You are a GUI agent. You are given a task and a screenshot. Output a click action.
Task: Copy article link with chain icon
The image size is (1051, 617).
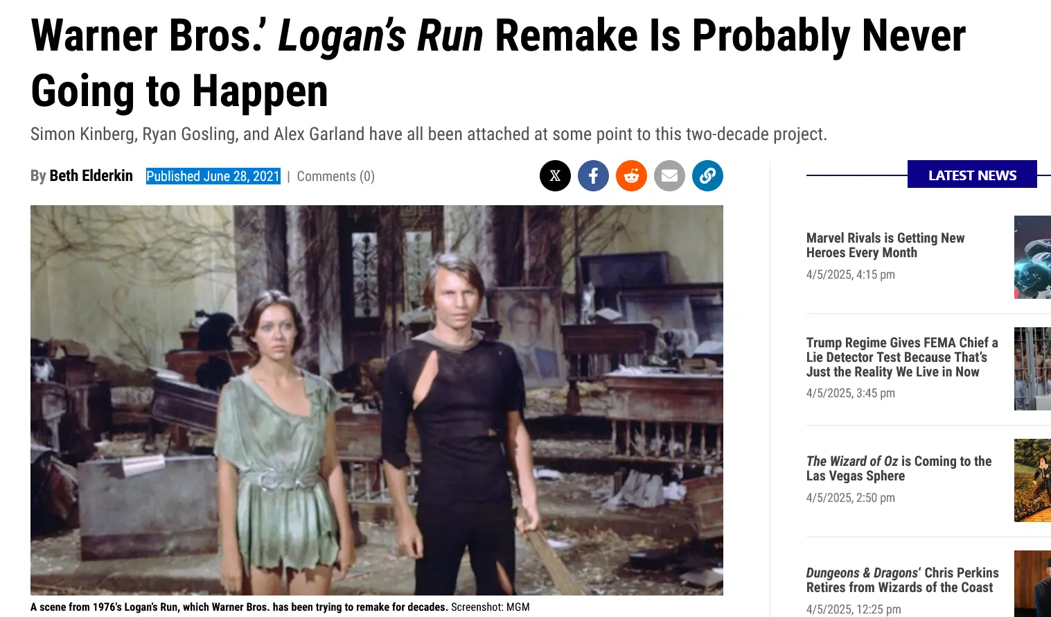707,176
